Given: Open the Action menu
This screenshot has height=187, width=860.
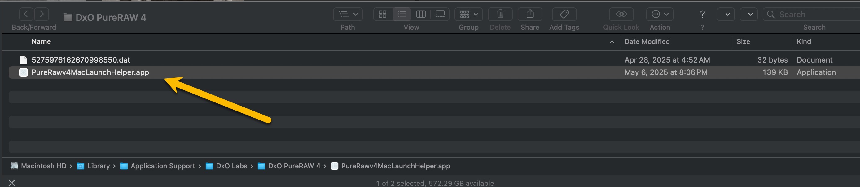Looking at the screenshot, I should point(660,14).
